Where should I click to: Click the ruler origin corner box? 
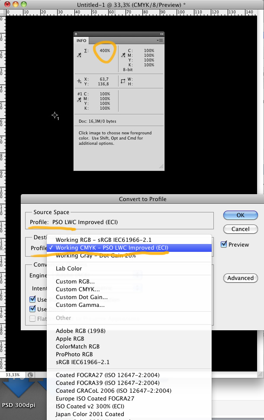pyautogui.click(x=3, y=12)
